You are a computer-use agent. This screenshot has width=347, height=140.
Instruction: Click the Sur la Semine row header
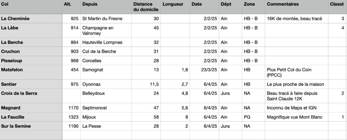pyautogui.click(x=31, y=126)
